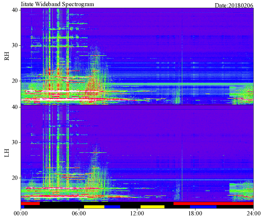
Task: Click the small blue segment at 00:00
Action: pyautogui.click(x=23, y=207)
